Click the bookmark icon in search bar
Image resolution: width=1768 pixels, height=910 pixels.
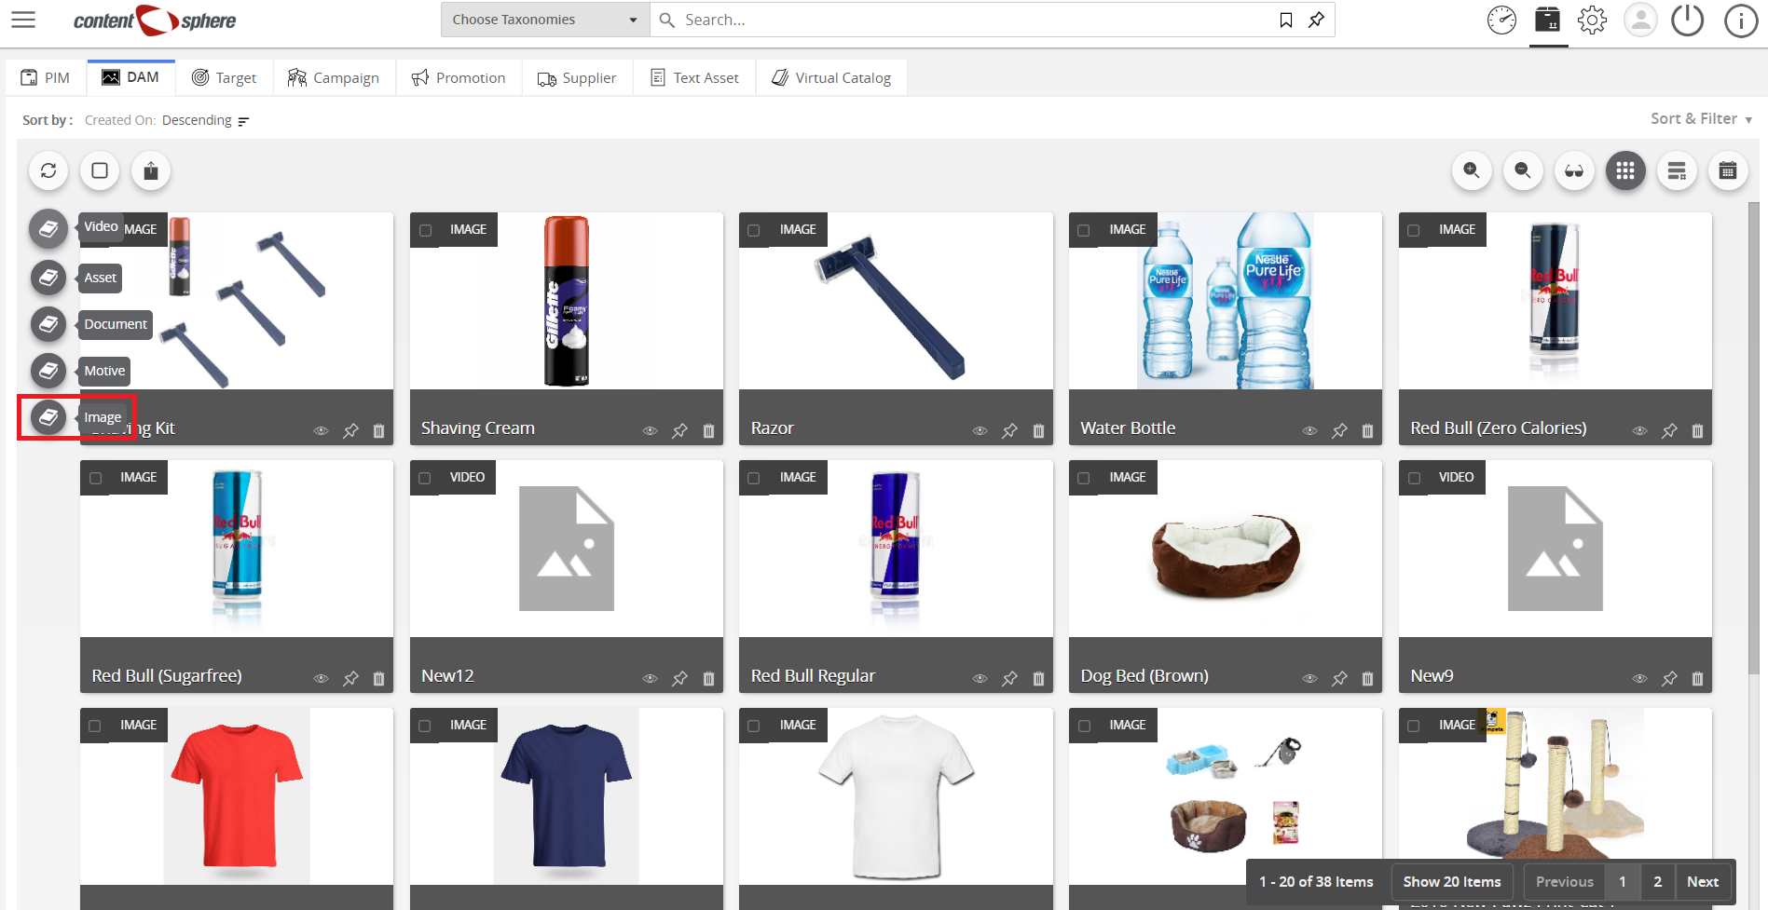coord(1286,20)
